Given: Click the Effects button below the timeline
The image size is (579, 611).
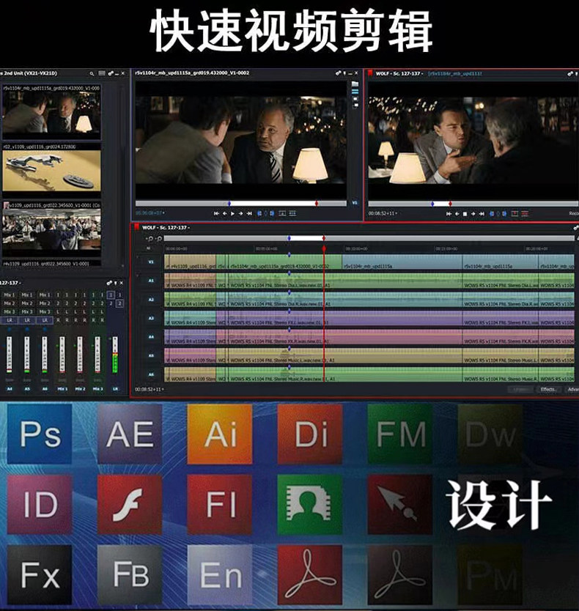Looking at the screenshot, I should coord(548,389).
